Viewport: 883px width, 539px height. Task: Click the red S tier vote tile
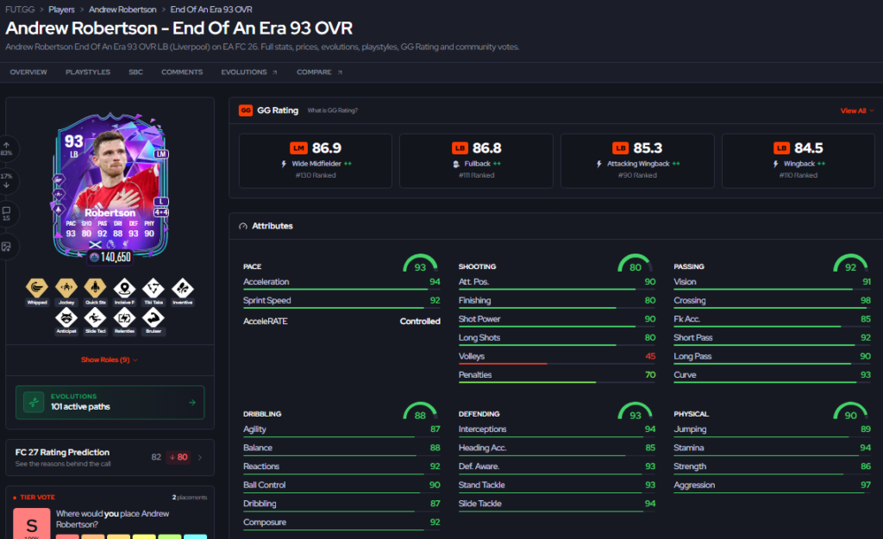click(x=32, y=523)
